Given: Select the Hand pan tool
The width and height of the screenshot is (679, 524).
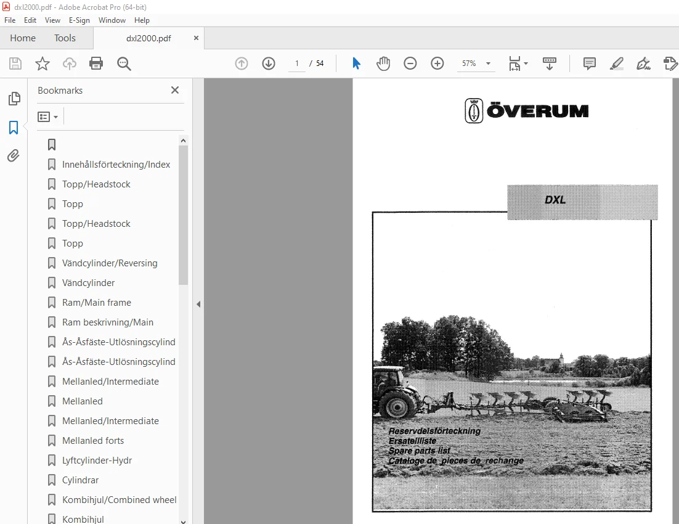Looking at the screenshot, I should [383, 63].
